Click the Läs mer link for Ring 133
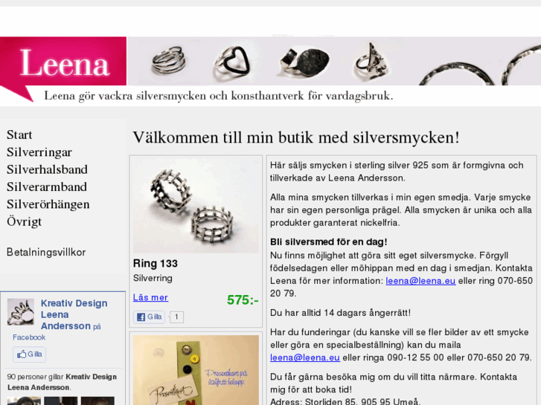 tap(150, 297)
